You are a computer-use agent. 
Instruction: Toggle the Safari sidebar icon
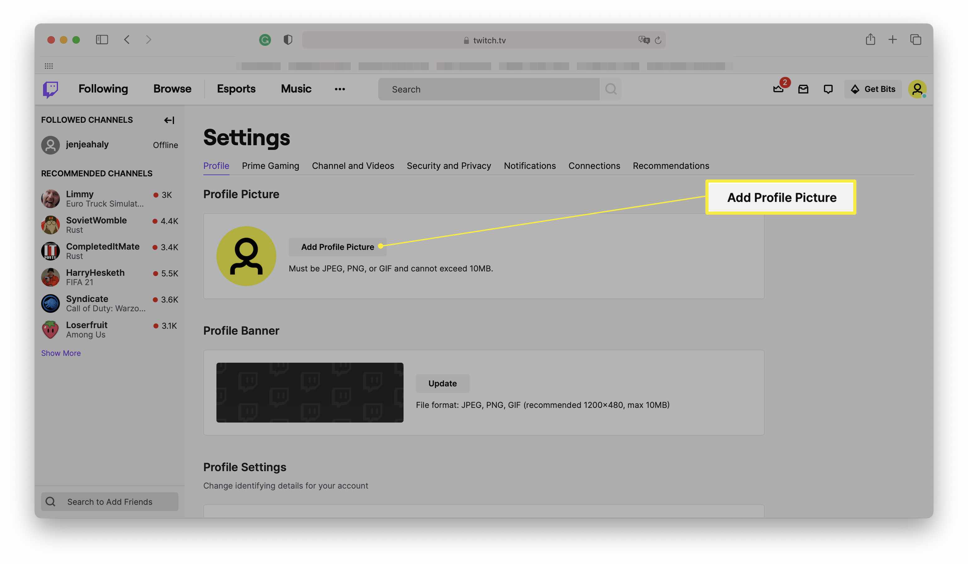tap(102, 40)
